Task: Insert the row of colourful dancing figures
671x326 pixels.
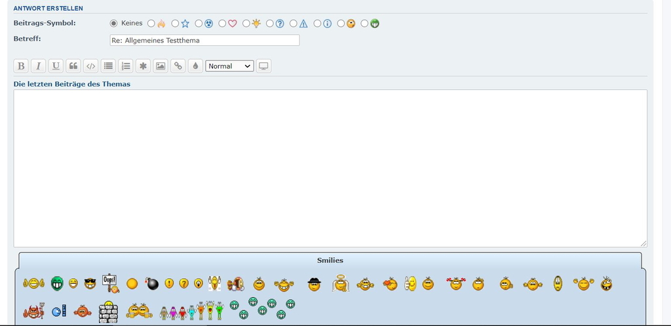Action: [x=192, y=311]
